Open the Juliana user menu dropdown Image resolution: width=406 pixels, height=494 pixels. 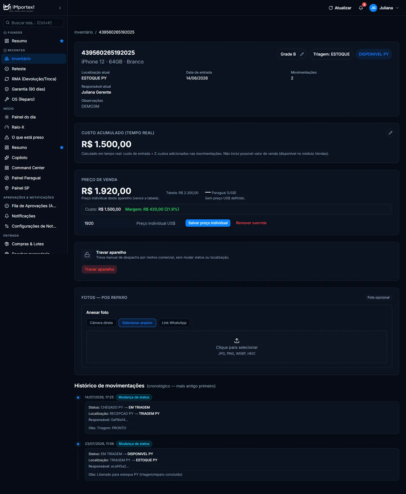[x=384, y=8]
